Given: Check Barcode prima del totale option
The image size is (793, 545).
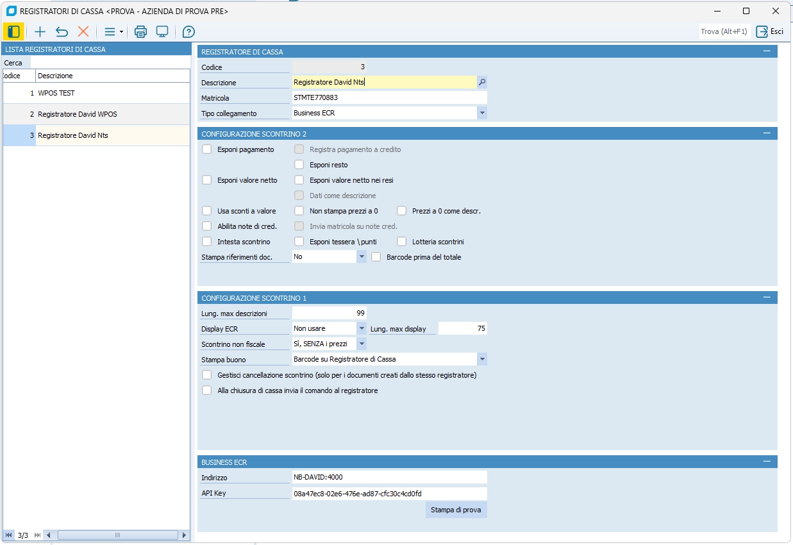Looking at the screenshot, I should tap(376, 257).
